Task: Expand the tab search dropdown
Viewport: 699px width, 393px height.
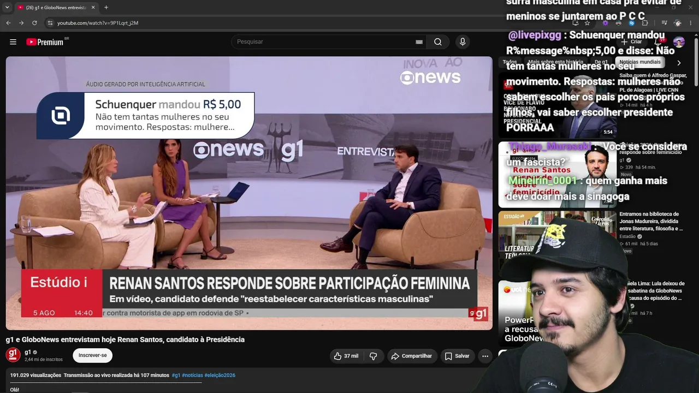Action: click(7, 8)
